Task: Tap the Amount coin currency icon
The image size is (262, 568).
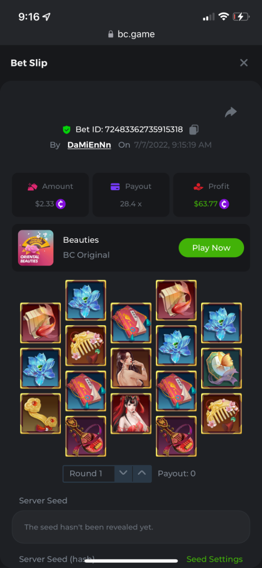Action: pos(61,204)
